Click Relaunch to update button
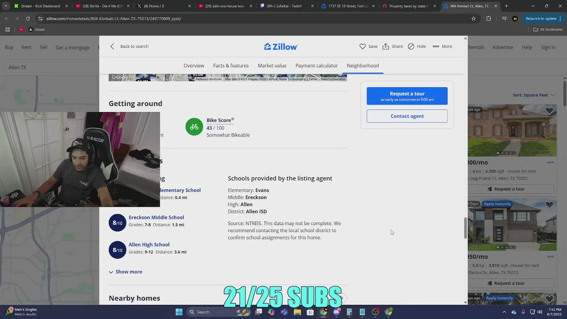Screen dimensions: 567x319 [x=541, y=19]
